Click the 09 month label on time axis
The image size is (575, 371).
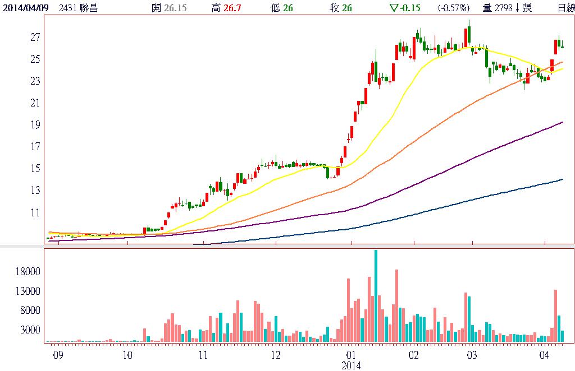(57, 355)
